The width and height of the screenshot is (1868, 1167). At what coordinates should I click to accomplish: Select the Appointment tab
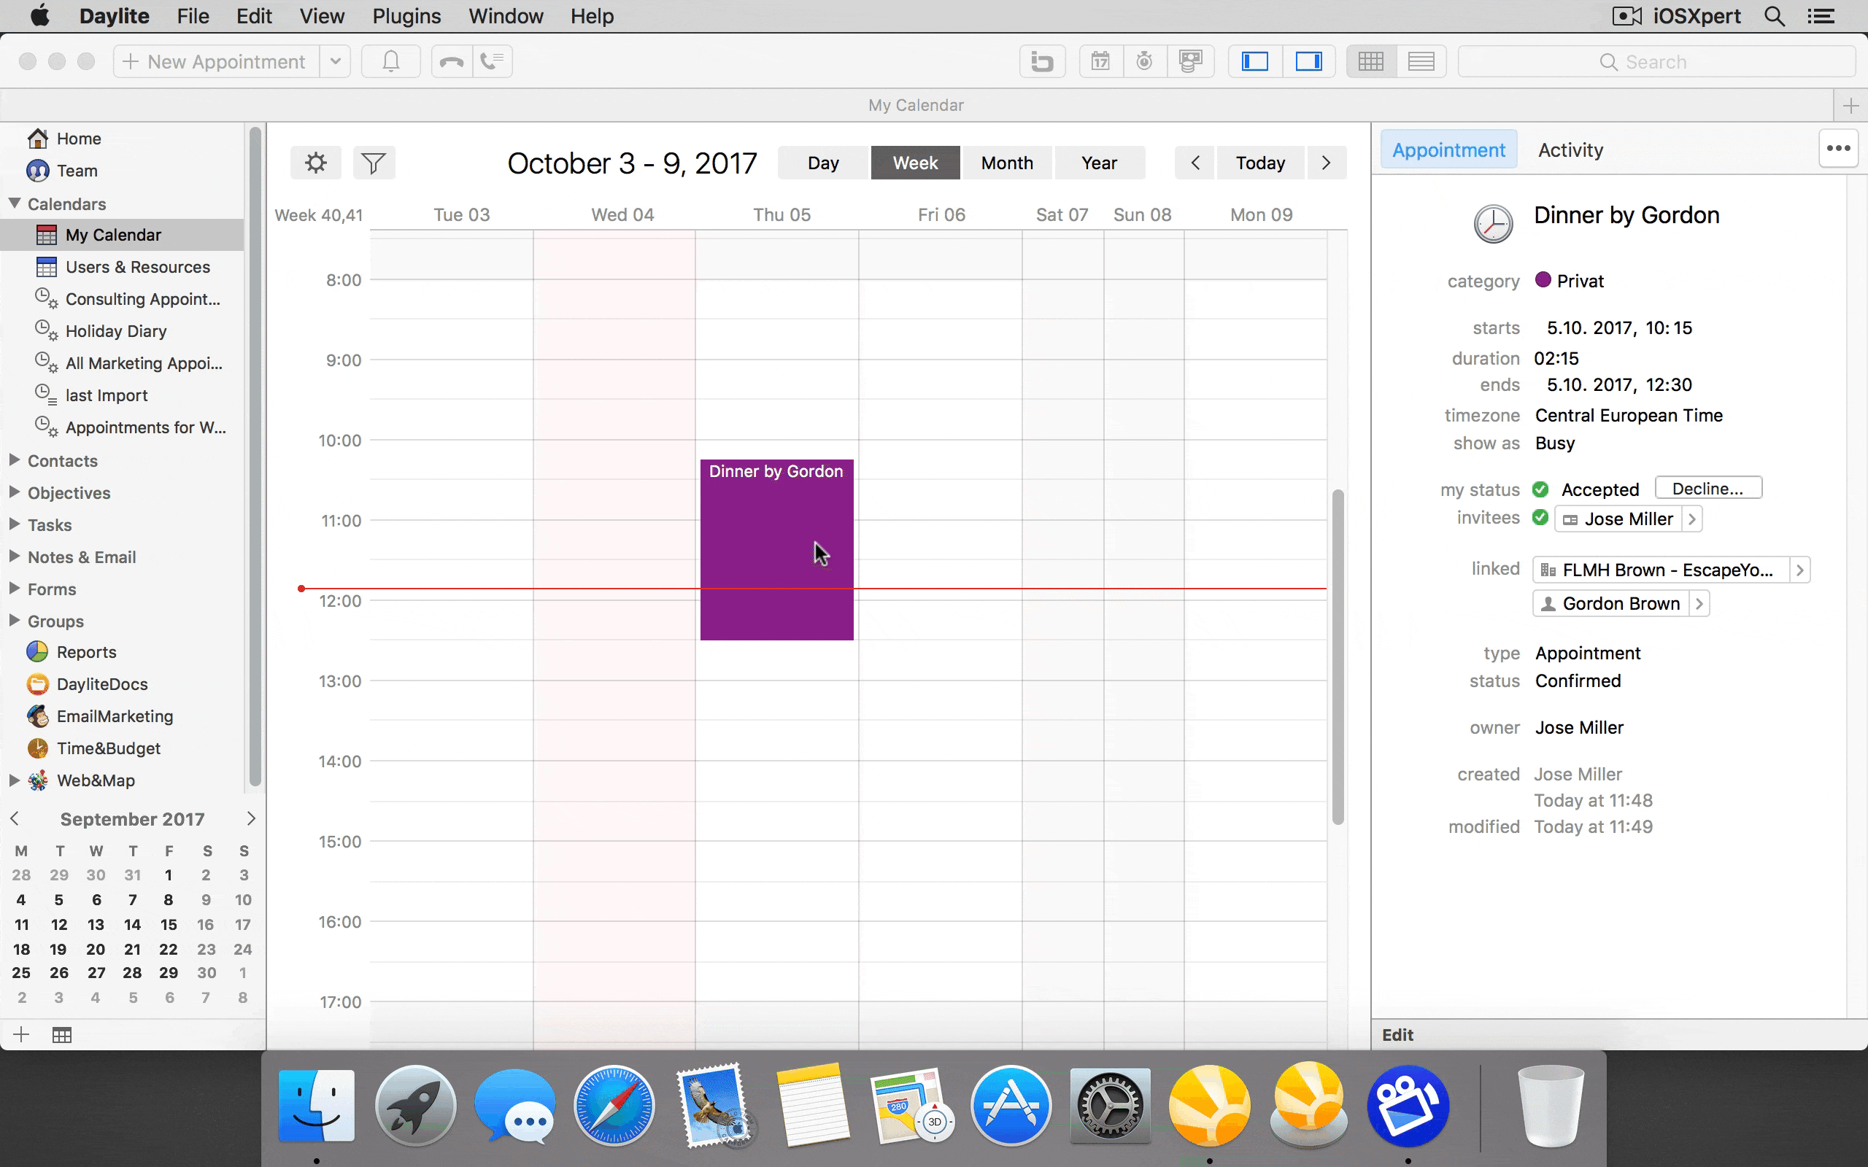(1448, 150)
